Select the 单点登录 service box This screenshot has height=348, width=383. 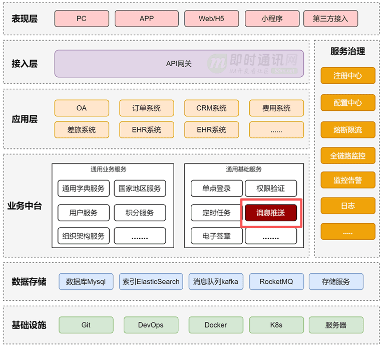coord(216,188)
